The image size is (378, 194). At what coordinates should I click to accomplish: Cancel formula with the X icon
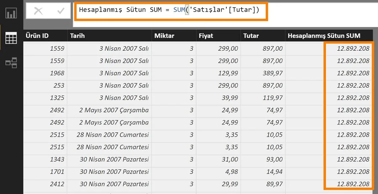pos(38,11)
